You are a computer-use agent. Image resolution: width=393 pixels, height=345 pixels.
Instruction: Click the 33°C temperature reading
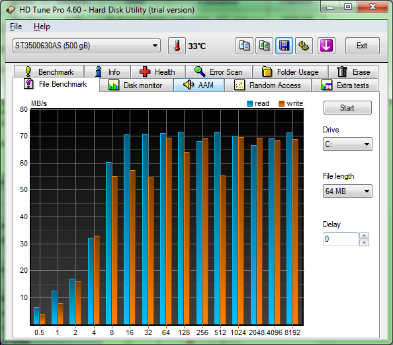197,46
